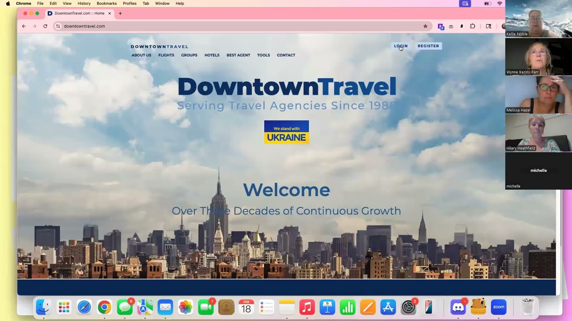Viewport: 572px width, 321px height.
Task: Open Notes from the dock
Action: [x=287, y=307]
